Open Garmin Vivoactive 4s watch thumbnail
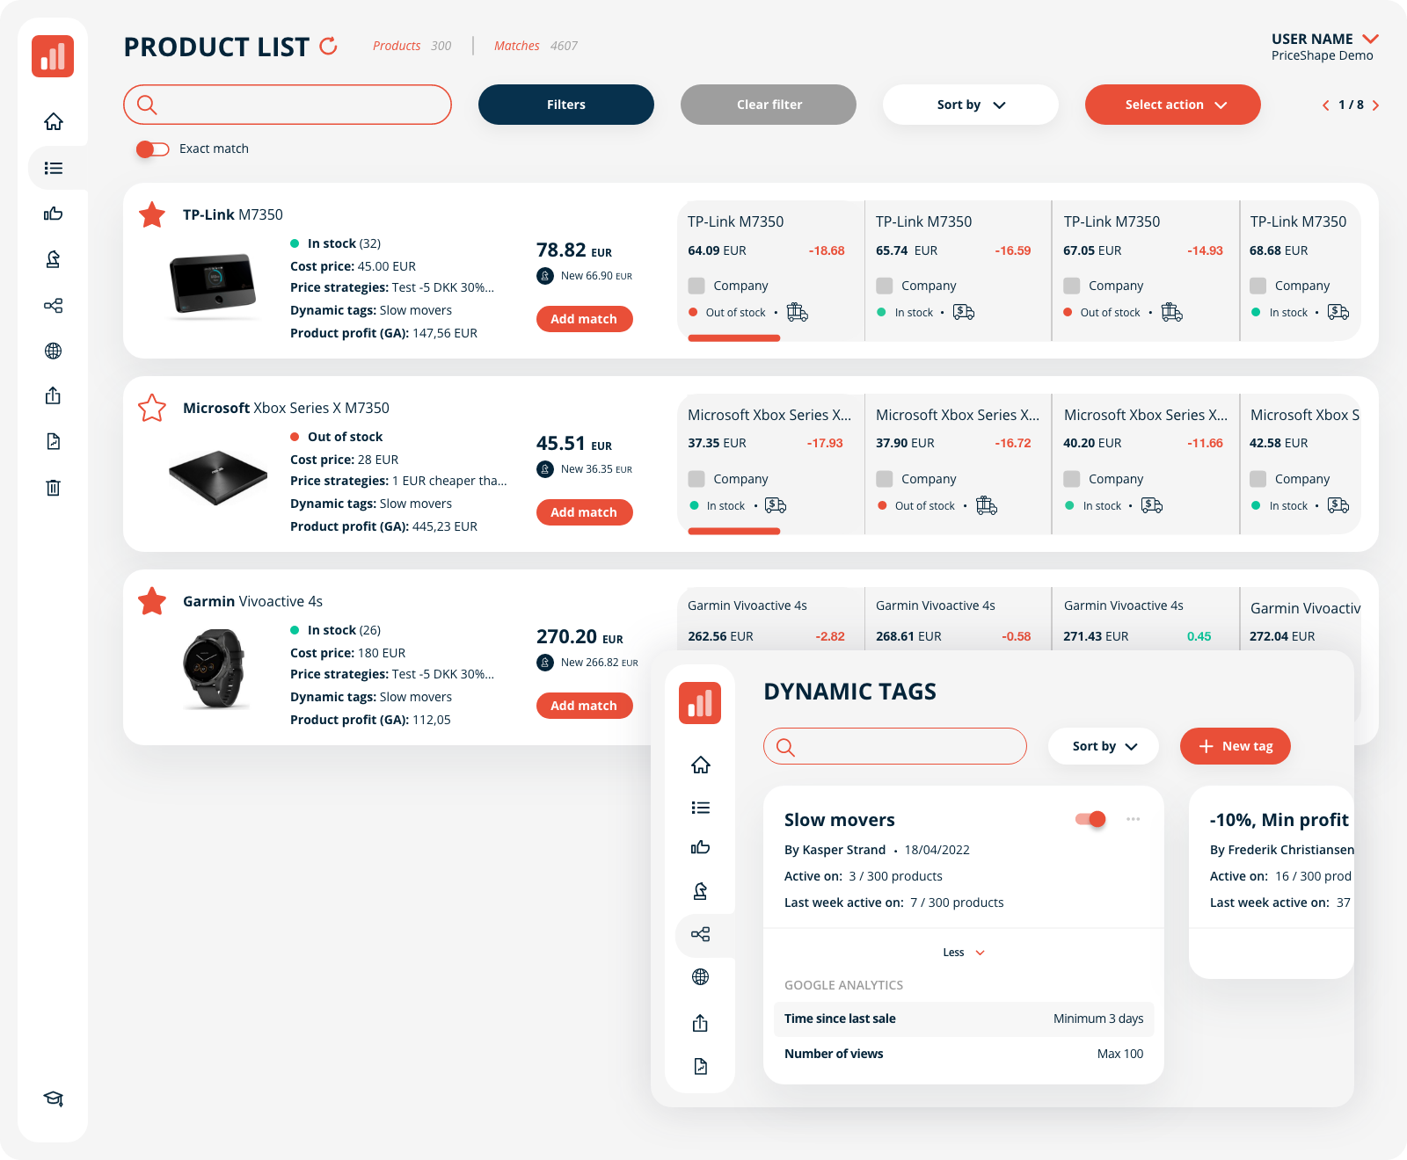 point(215,669)
